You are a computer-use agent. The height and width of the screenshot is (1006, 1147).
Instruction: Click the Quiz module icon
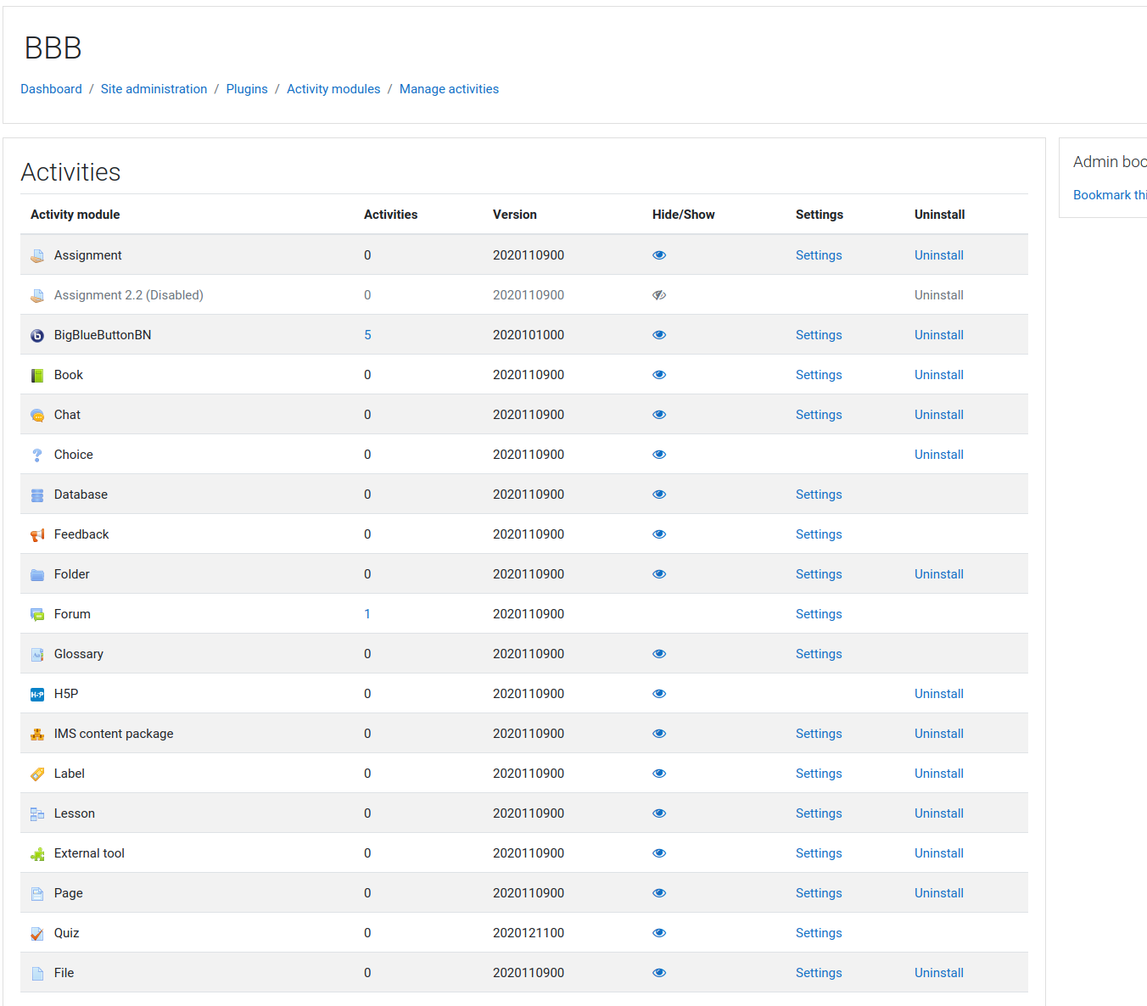point(37,933)
